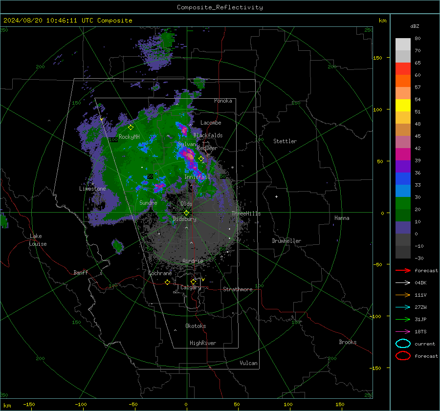Click the Ponoka city label
Screen dimensions: 440x411
pyautogui.click(x=223, y=101)
